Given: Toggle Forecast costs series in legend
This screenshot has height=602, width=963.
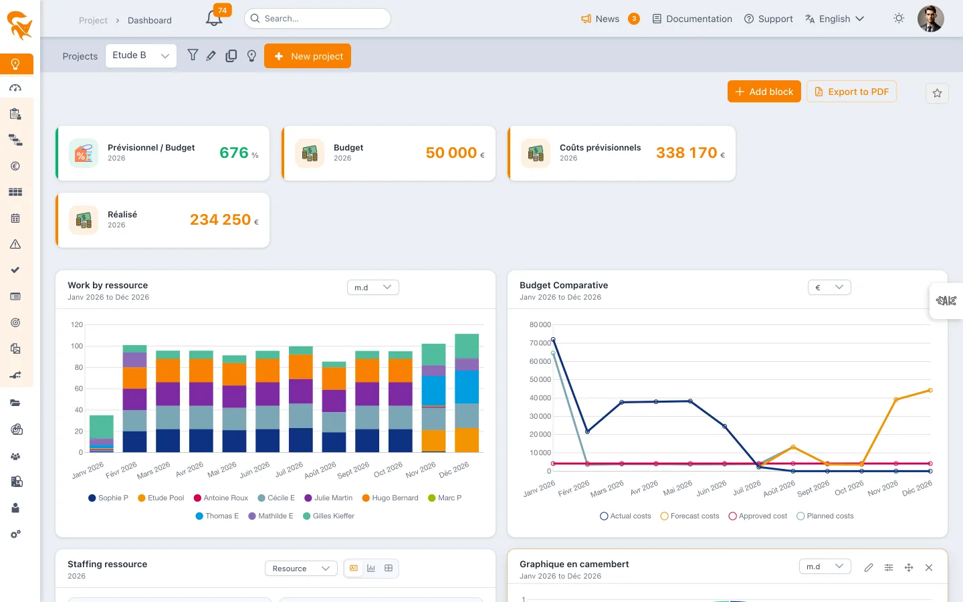Looking at the screenshot, I should coord(689,516).
